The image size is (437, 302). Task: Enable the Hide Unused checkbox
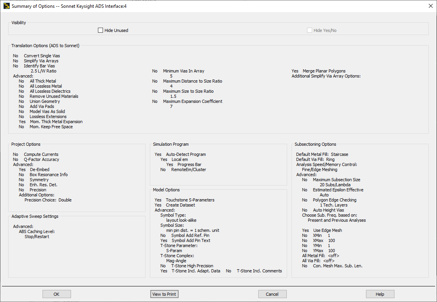[101, 30]
